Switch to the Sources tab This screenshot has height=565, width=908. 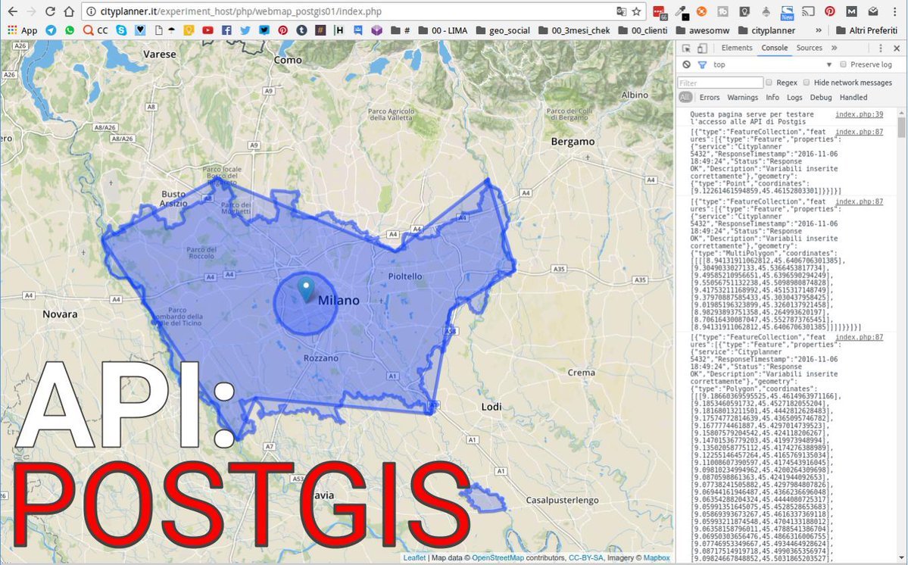tap(809, 48)
